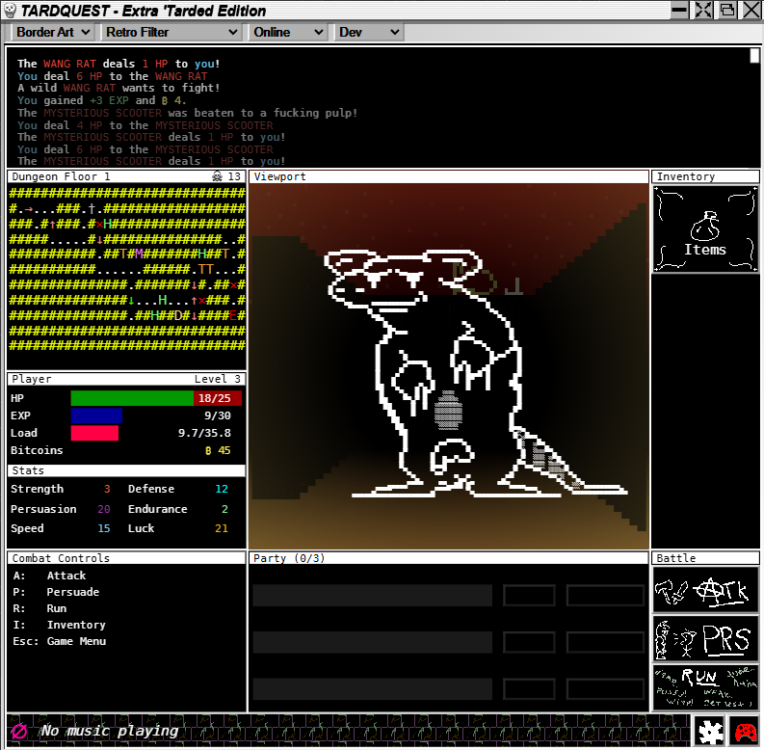This screenshot has height=750, width=764.
Task: Click the first empty party slot
Action: pyautogui.click(x=372, y=595)
